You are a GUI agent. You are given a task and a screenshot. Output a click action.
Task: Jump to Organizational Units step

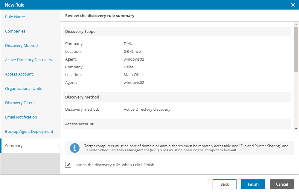pos(24,89)
